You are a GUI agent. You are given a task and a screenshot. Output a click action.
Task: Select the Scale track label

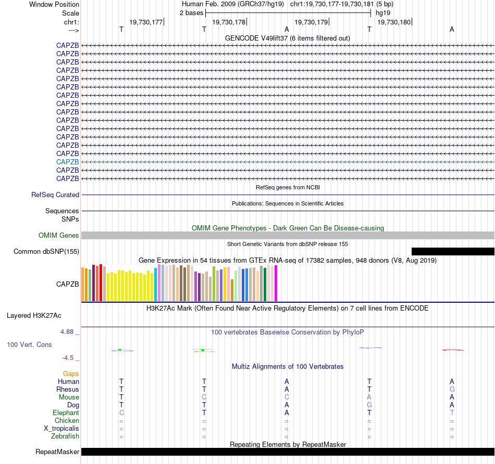(x=70, y=13)
